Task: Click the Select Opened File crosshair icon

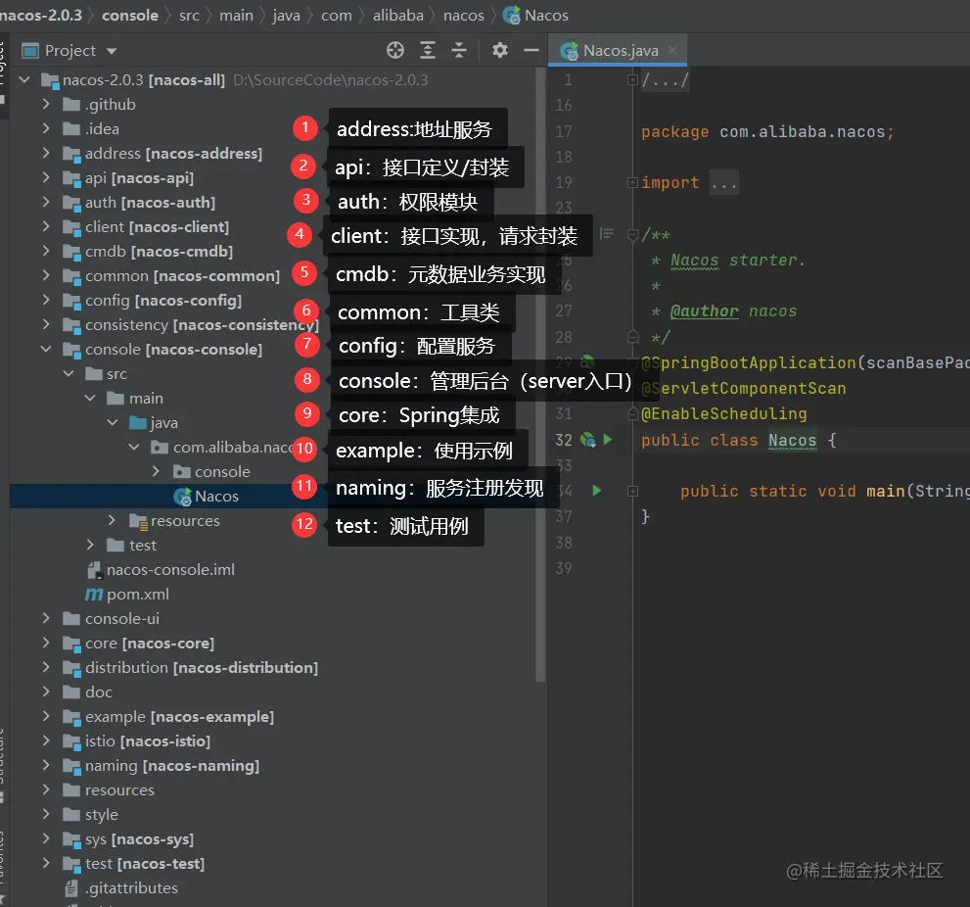Action: coord(395,50)
